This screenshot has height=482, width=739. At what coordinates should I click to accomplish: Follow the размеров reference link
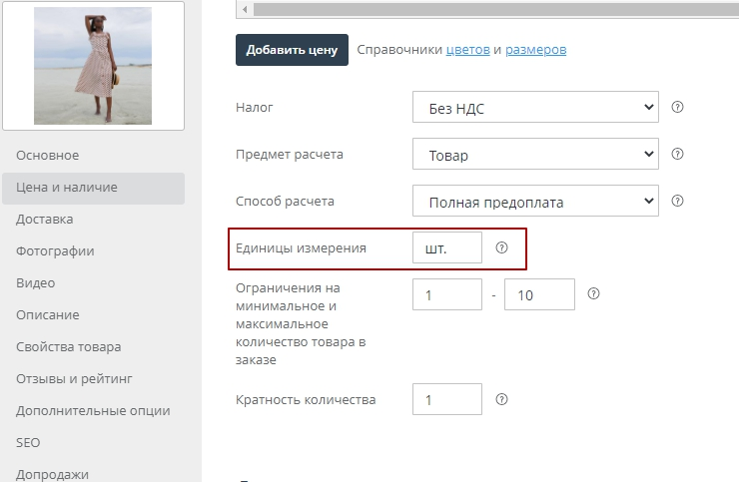click(x=535, y=50)
